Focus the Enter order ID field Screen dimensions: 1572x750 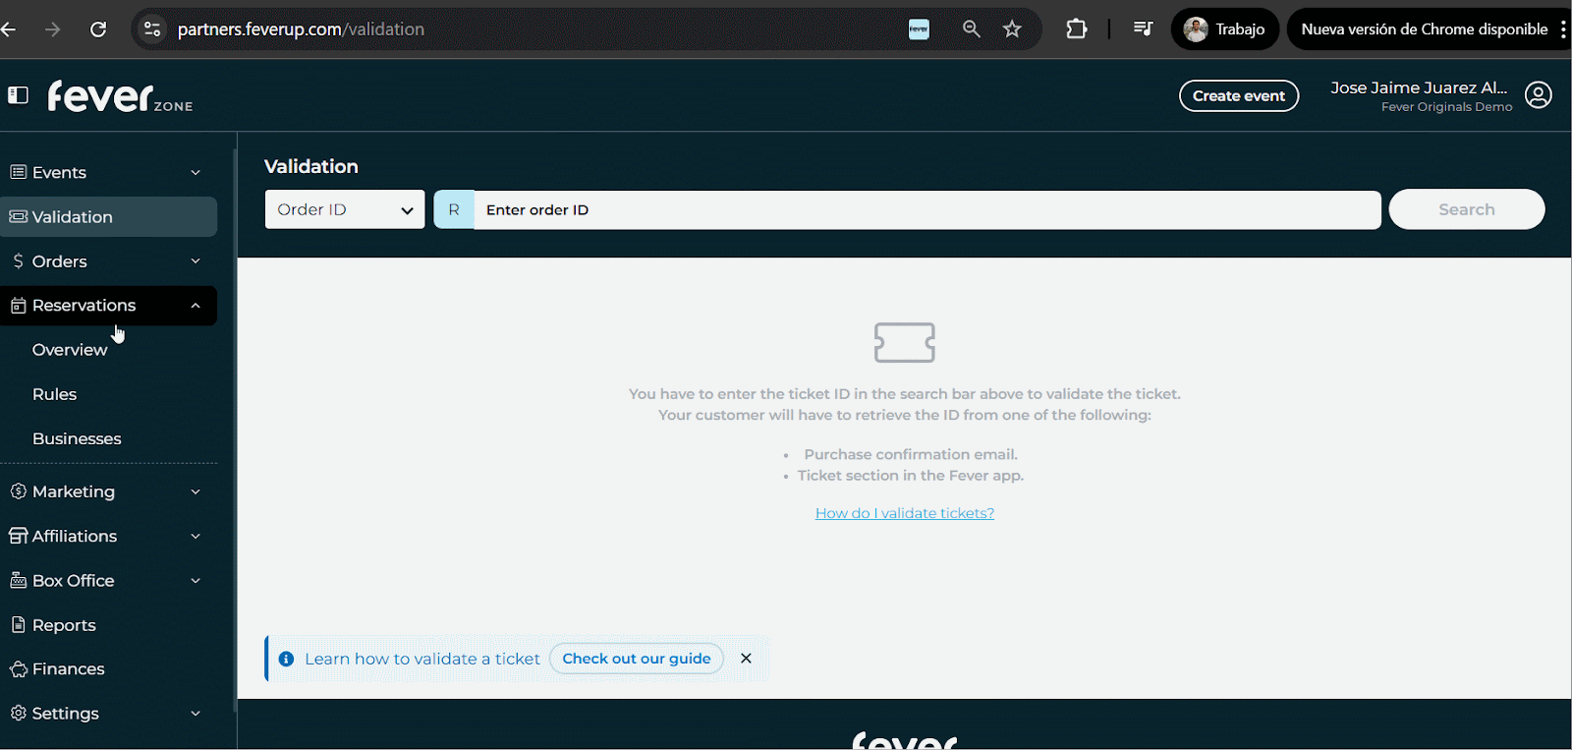pos(927,209)
